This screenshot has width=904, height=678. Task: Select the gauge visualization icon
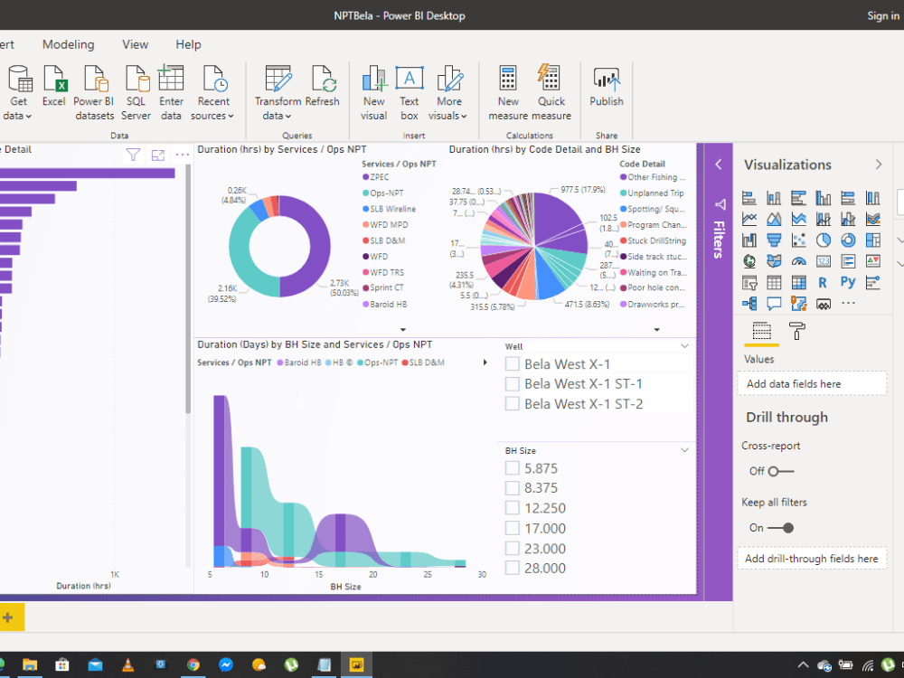point(801,260)
